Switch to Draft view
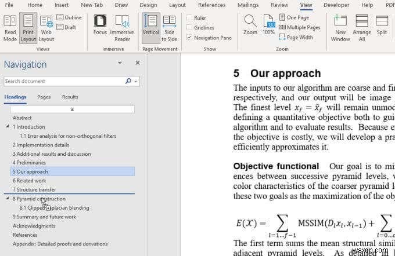This screenshot has width=395, height=256. [x=66, y=27]
